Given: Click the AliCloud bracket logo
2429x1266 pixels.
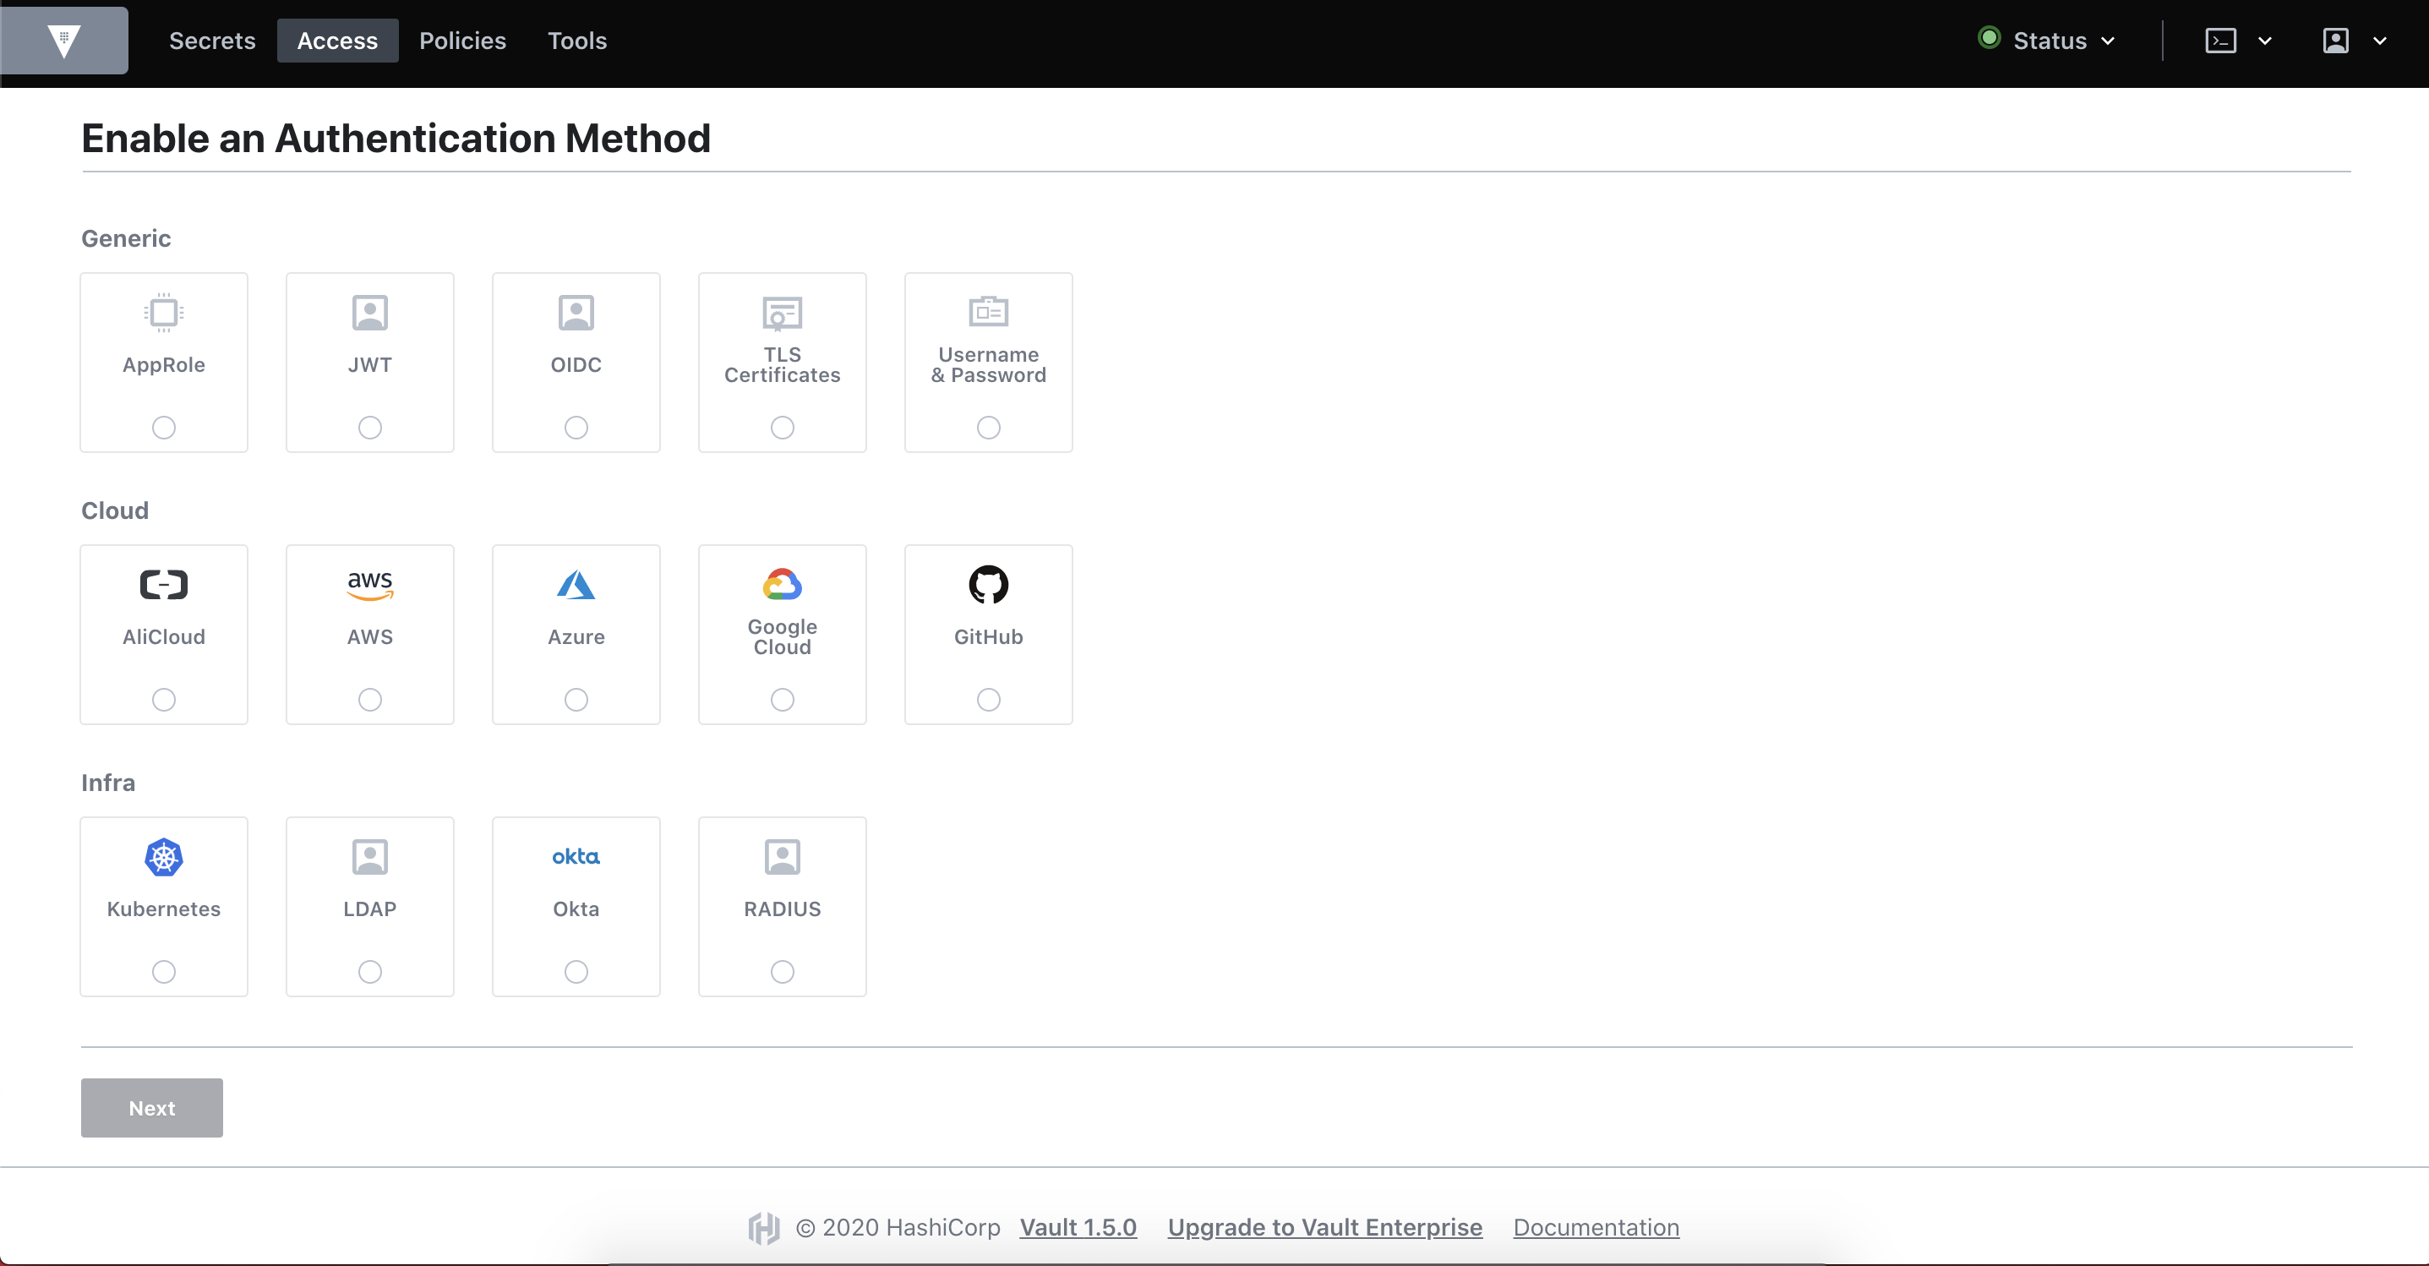Looking at the screenshot, I should click(x=163, y=585).
